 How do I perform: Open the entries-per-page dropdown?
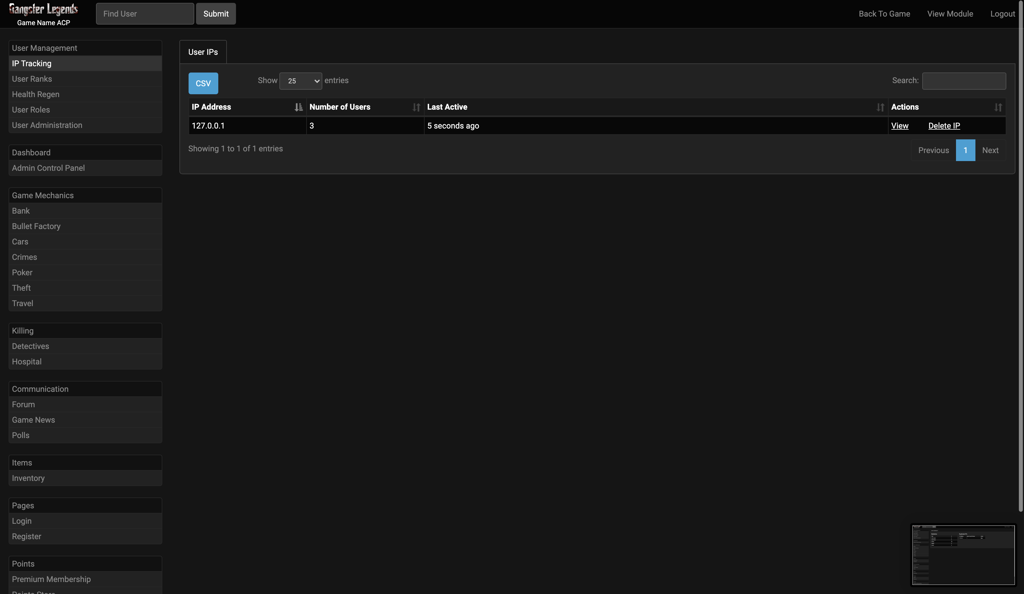(301, 81)
